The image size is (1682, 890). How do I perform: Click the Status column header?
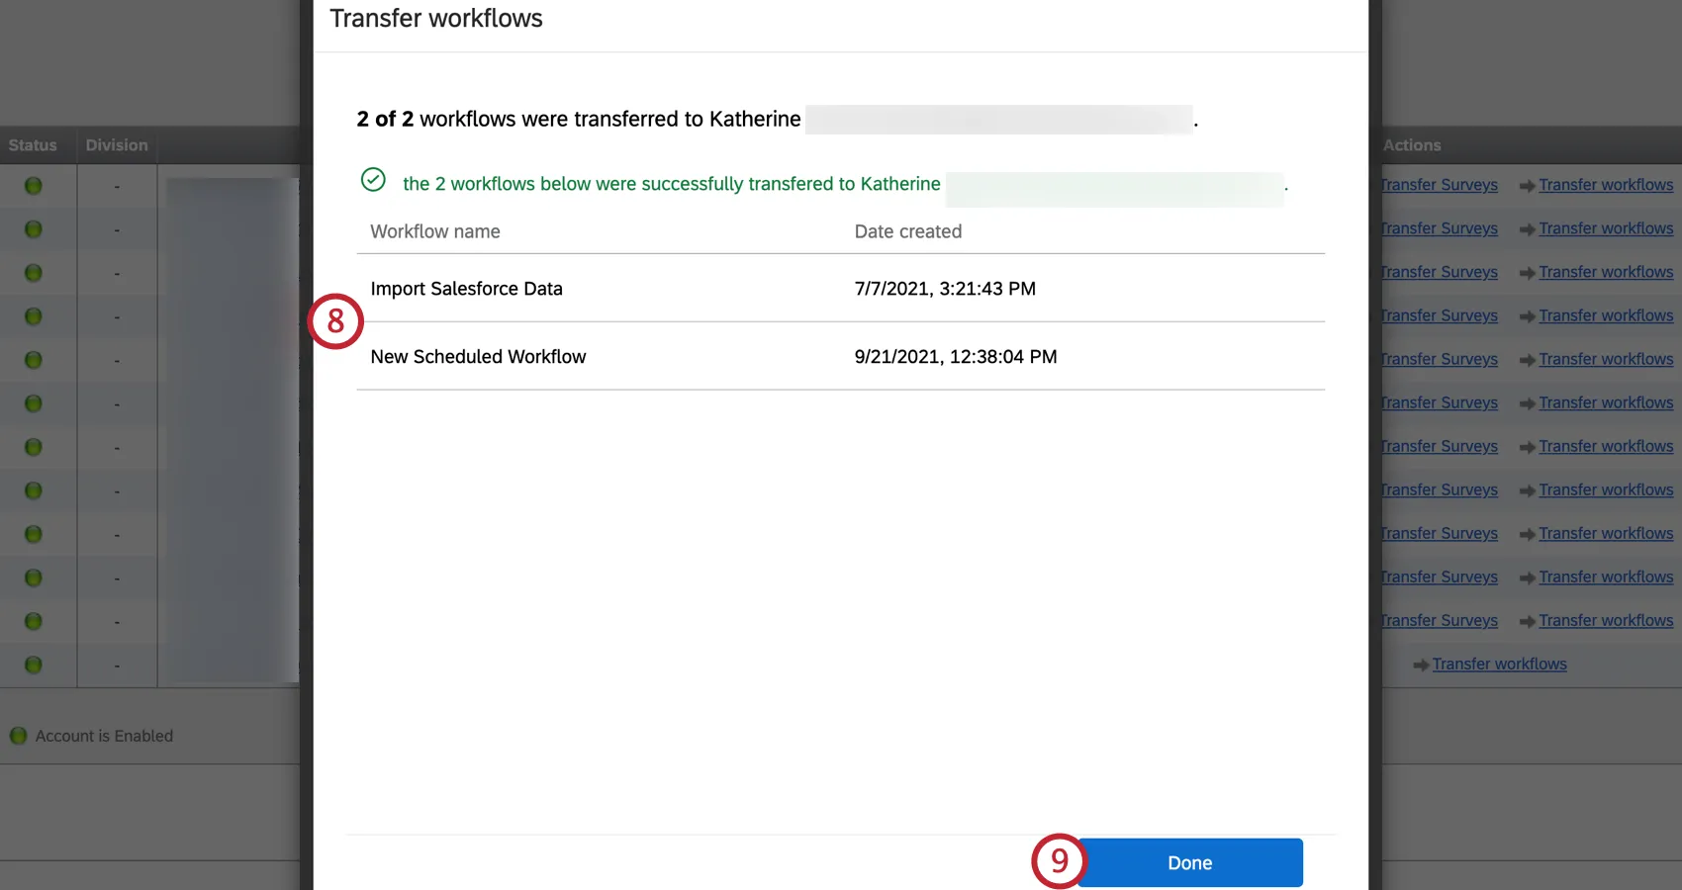[x=33, y=145]
